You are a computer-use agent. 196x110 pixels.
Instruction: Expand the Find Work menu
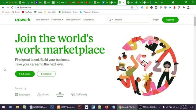point(57,20)
